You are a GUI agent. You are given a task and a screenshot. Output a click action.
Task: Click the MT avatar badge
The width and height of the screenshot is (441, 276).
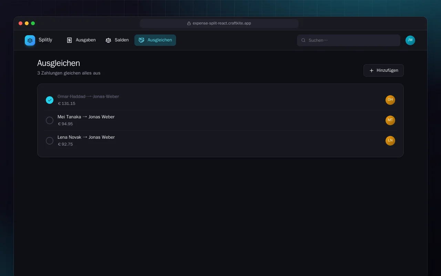(390, 120)
